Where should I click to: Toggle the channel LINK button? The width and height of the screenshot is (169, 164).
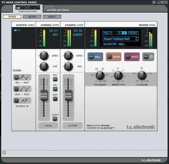(x=55, y=119)
